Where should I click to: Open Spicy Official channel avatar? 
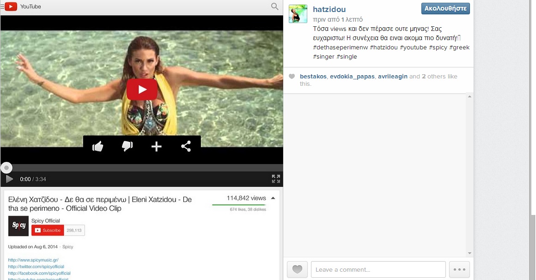click(x=18, y=226)
